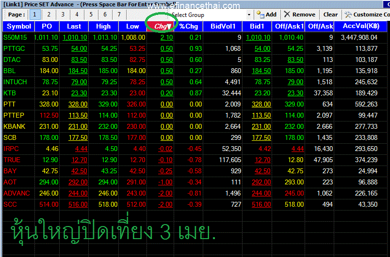This screenshot has width=390, height=257.
Task: Select the IRPC symbol
Action: click(x=11, y=149)
